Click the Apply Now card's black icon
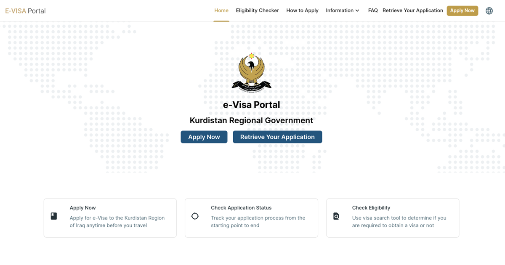The height and width of the screenshot is (265, 505). pyautogui.click(x=54, y=216)
